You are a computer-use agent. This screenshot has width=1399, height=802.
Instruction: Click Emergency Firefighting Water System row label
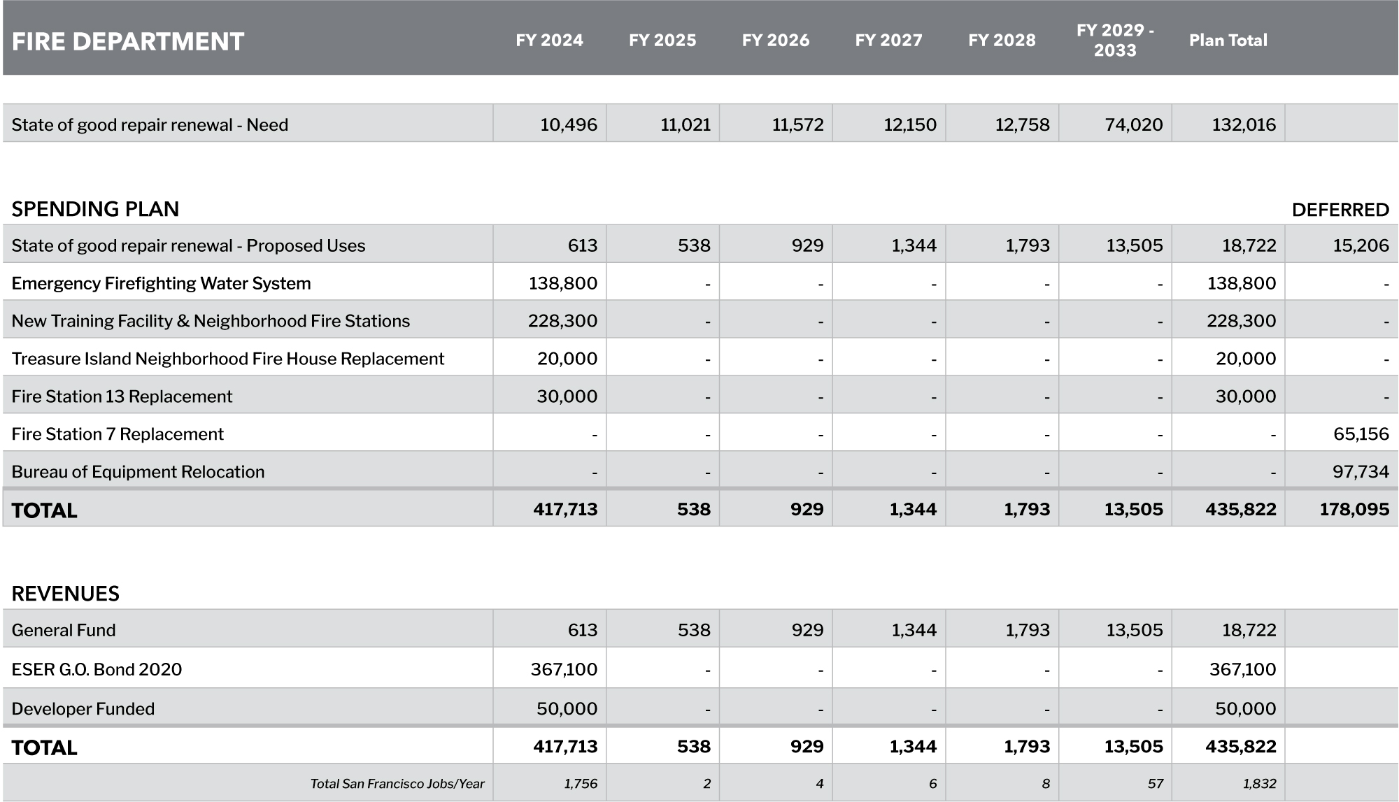161,283
